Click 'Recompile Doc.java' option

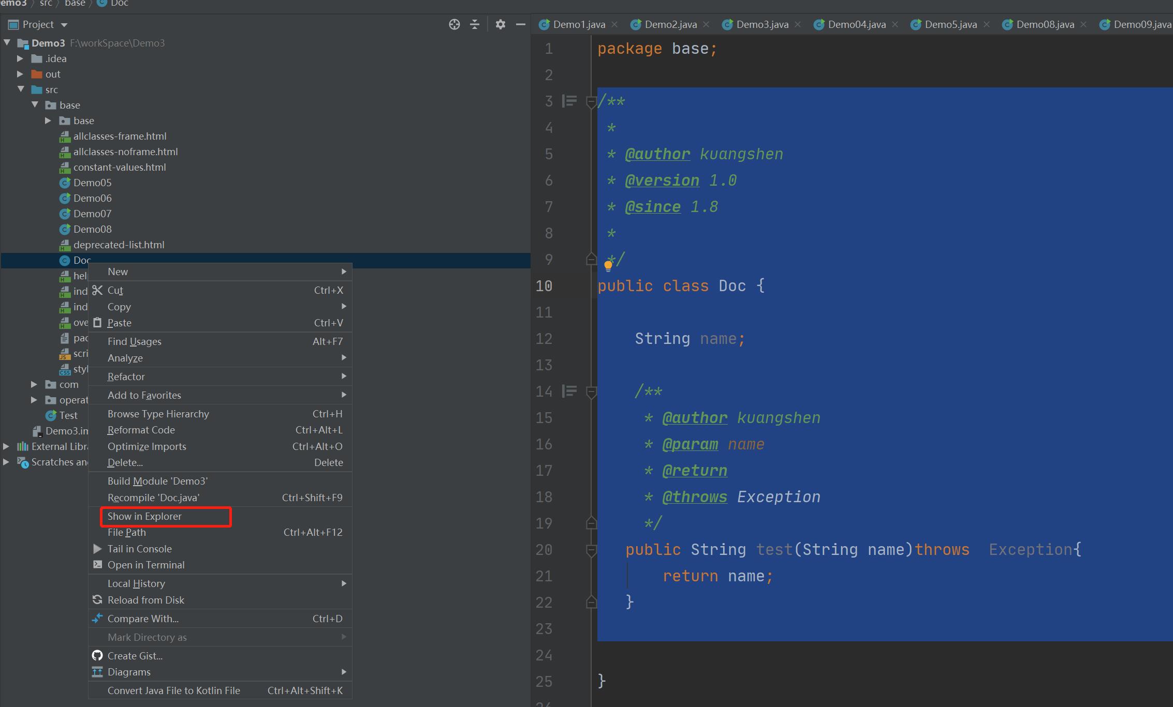(x=153, y=497)
